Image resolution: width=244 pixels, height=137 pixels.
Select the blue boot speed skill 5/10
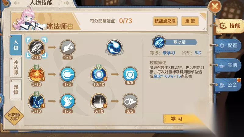point(36,101)
